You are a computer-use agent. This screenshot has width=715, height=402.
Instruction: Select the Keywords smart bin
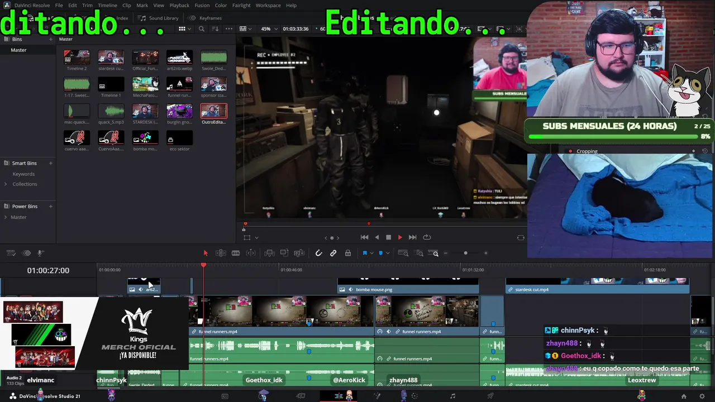[23, 174]
